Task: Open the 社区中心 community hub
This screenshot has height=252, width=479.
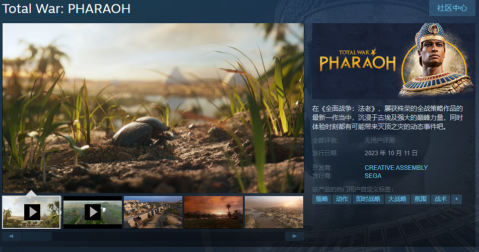Action: click(452, 8)
